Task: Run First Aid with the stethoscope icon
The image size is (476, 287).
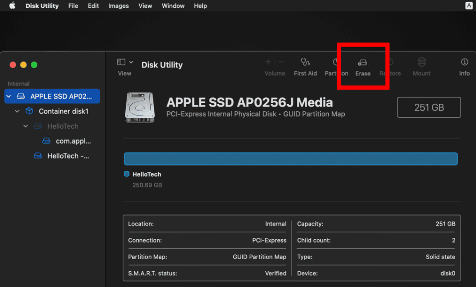Action: (x=305, y=62)
